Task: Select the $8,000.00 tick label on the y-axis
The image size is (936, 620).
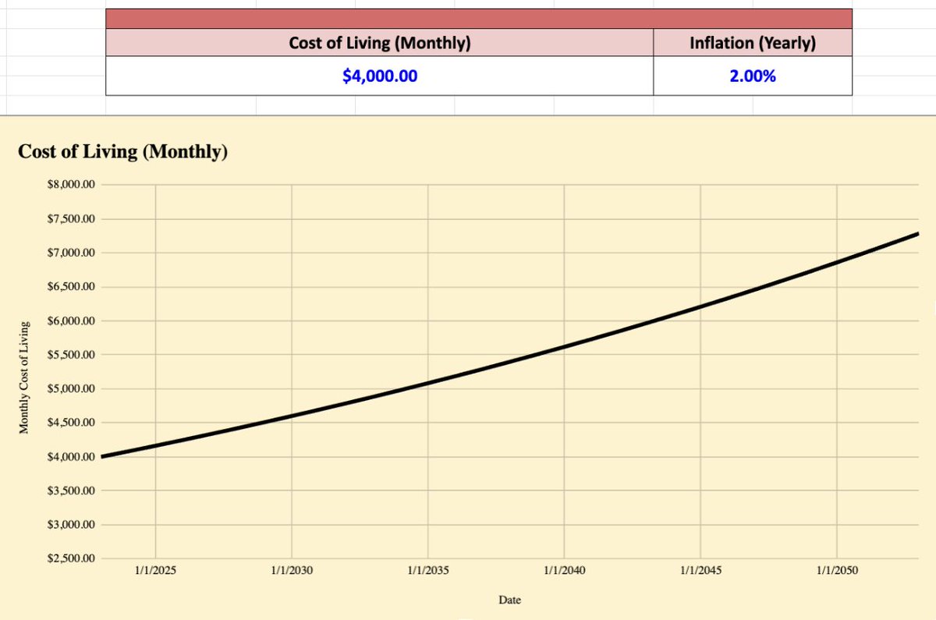Action: (x=71, y=184)
